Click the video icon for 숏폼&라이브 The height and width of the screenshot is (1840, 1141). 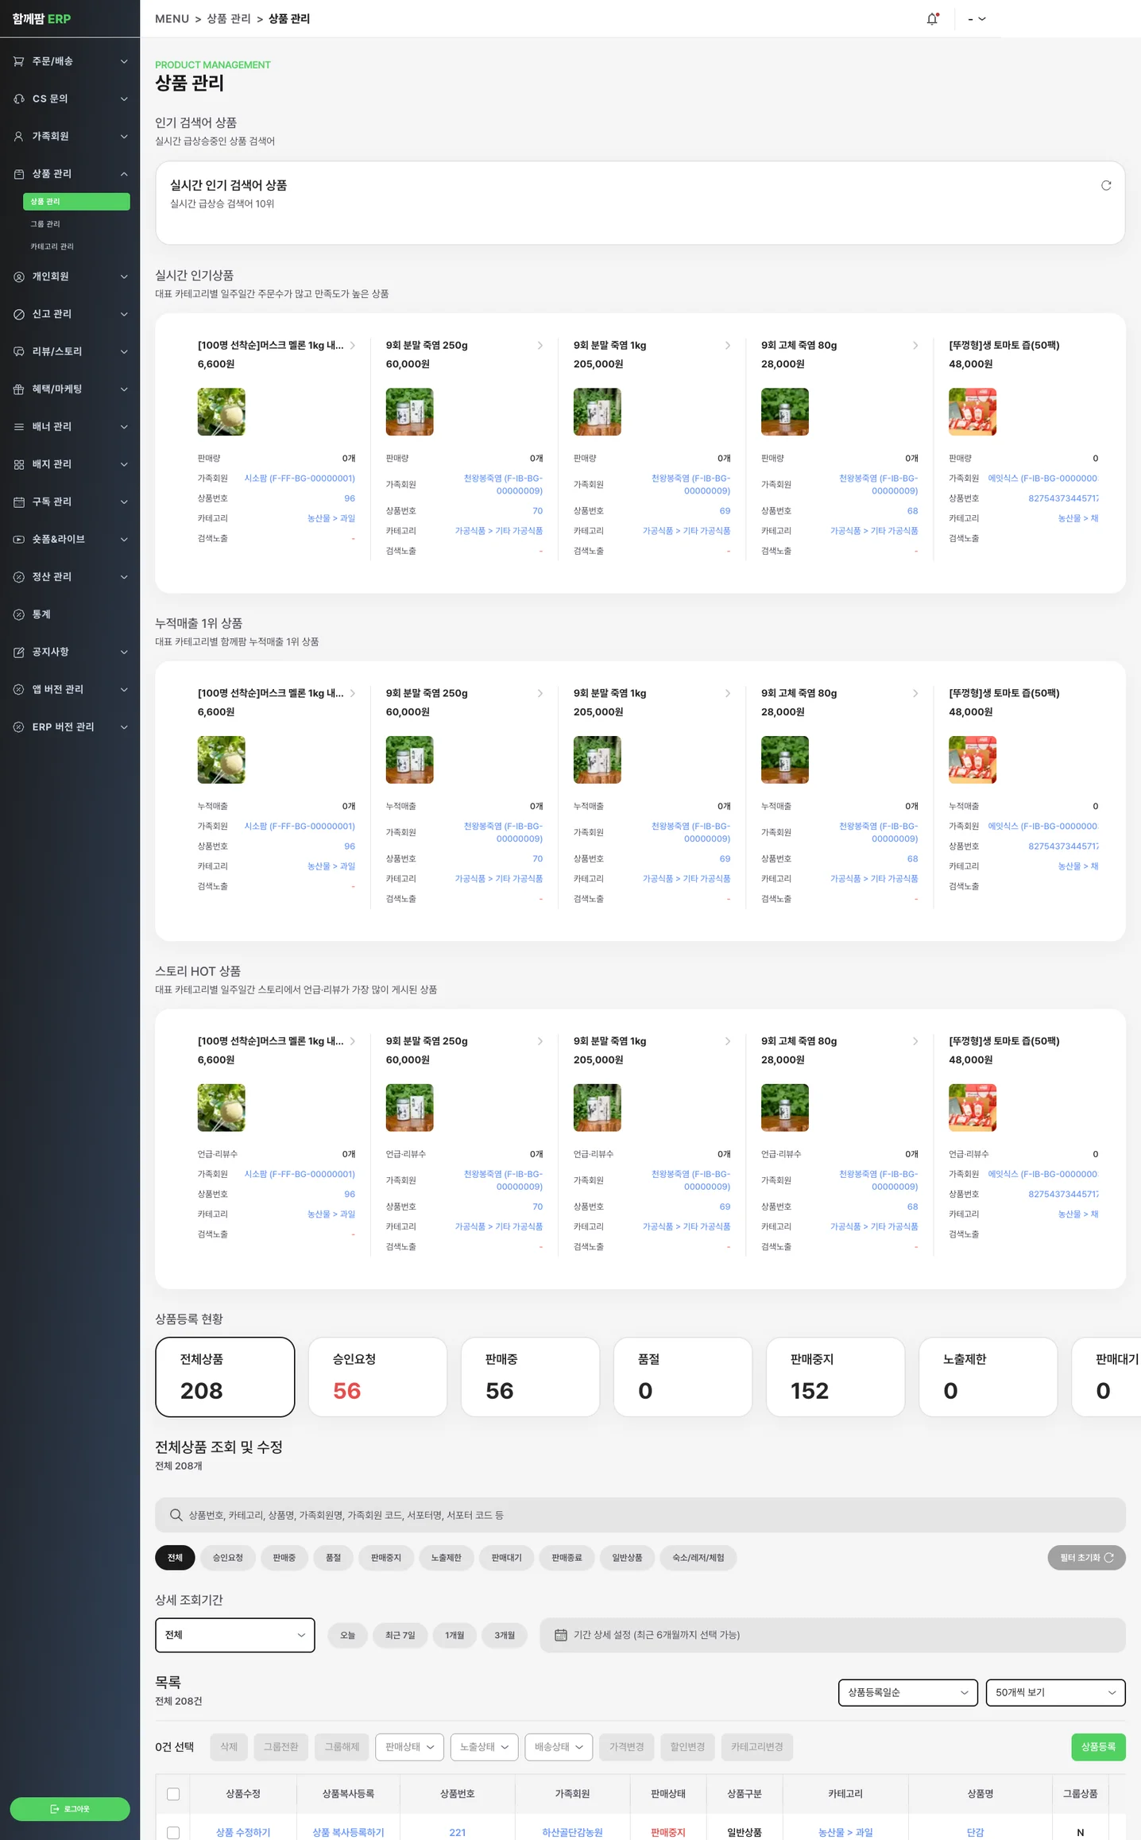pos(19,539)
